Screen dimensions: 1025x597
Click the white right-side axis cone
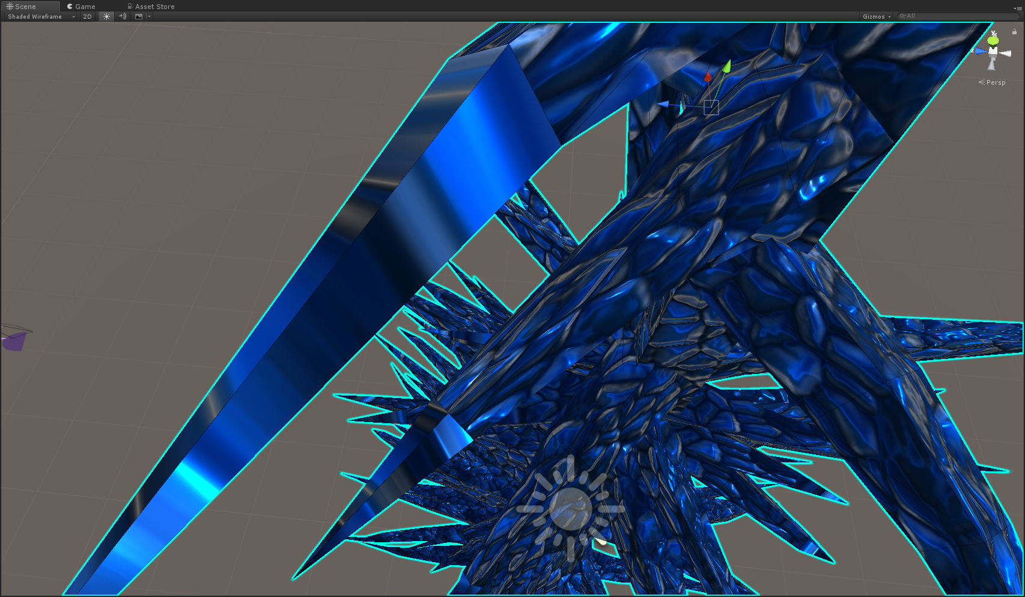coord(1005,54)
